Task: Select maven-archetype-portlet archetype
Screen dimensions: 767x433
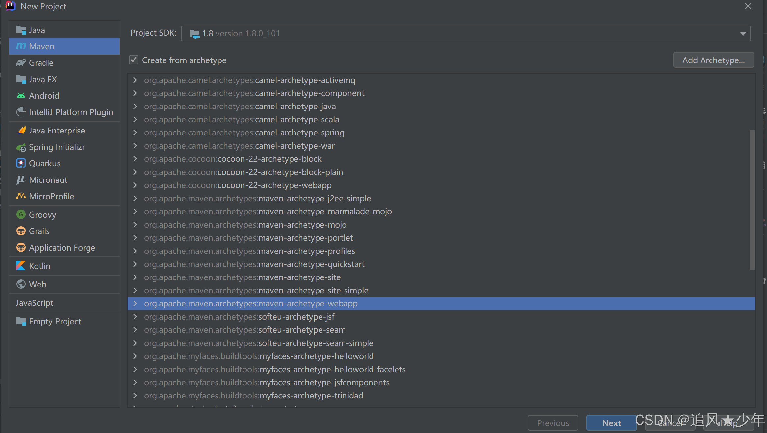Action: (441, 238)
